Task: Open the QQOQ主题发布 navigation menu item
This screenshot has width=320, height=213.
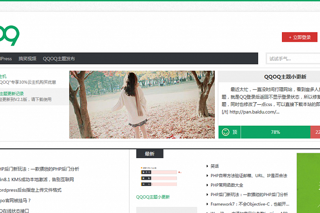Action: point(59,59)
